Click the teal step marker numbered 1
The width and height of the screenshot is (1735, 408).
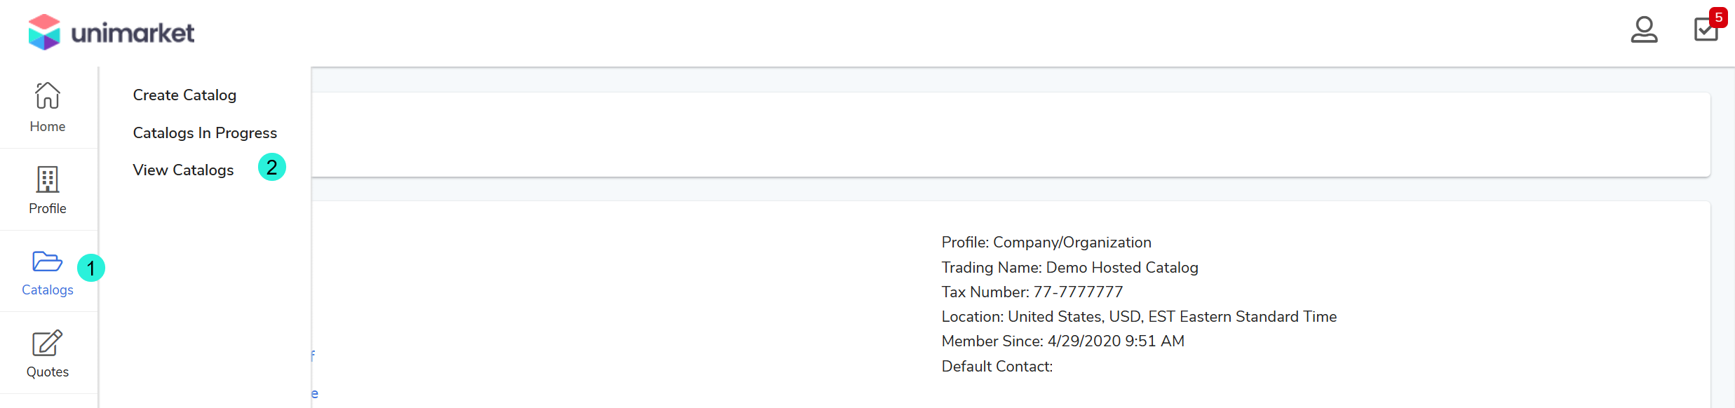91,268
